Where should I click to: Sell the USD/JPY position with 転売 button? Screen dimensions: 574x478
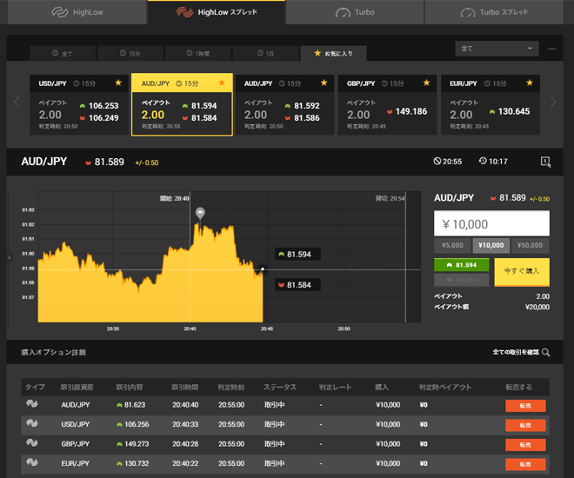525,425
